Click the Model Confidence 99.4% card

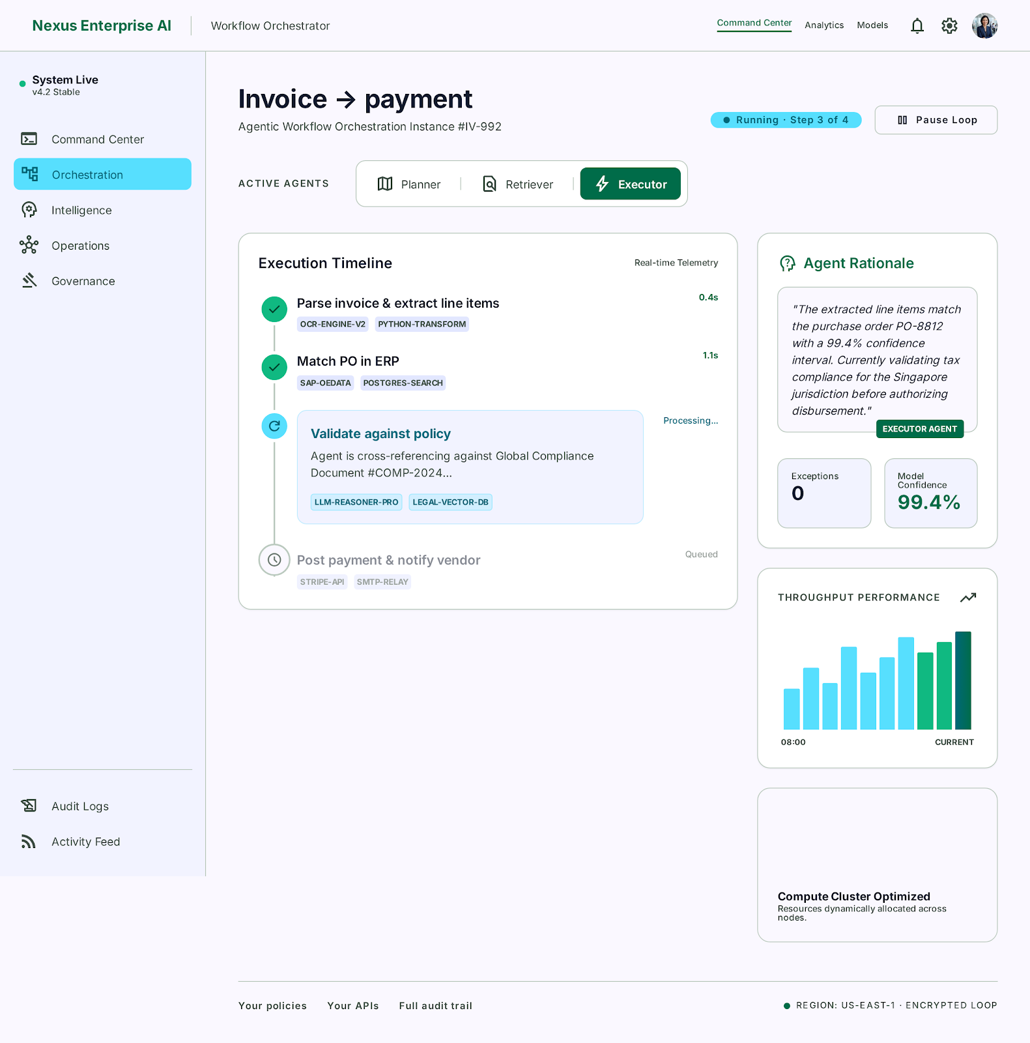coord(931,493)
